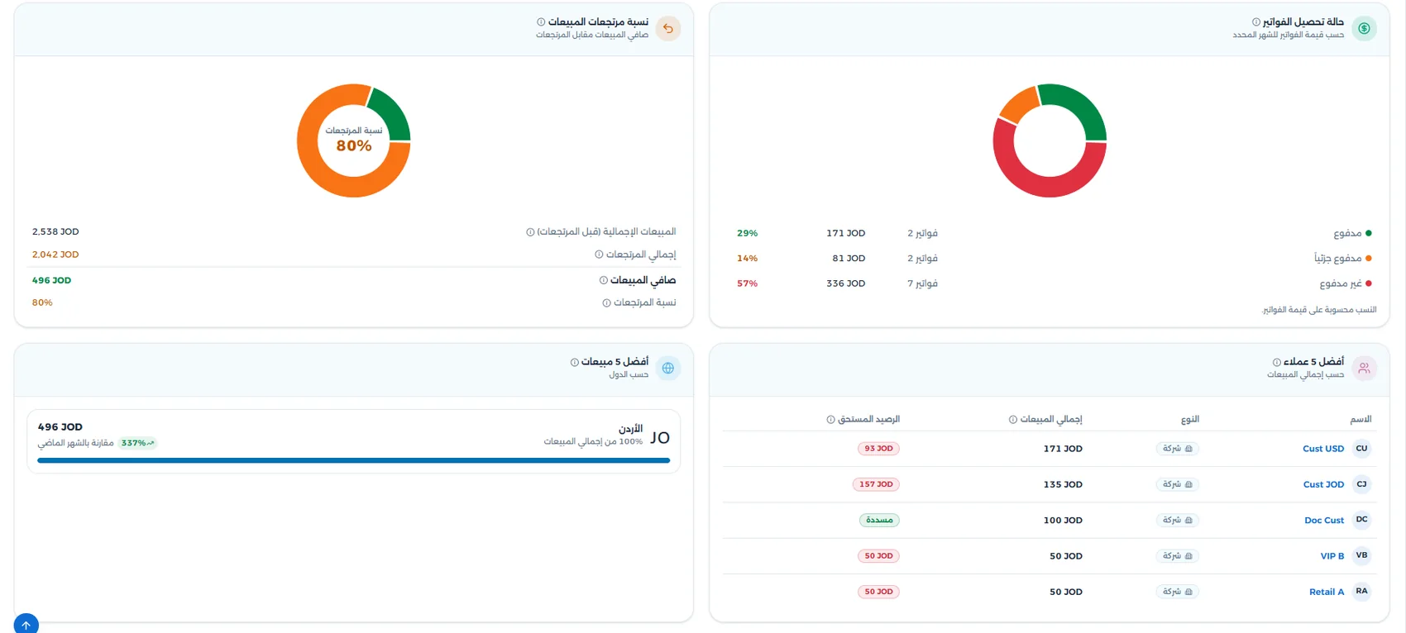Image resolution: width=1406 pixels, height=633 pixels.
Task: Open the VIP B customer link
Action: click(x=1332, y=556)
